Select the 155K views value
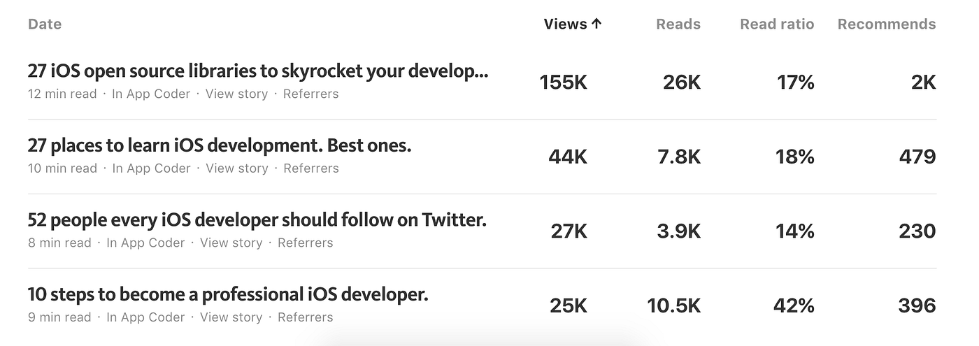Image resolution: width=979 pixels, height=346 pixels. coord(564,82)
